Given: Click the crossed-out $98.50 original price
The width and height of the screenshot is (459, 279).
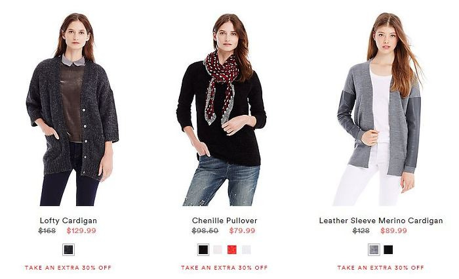Looking at the screenshot, I should (x=205, y=230).
